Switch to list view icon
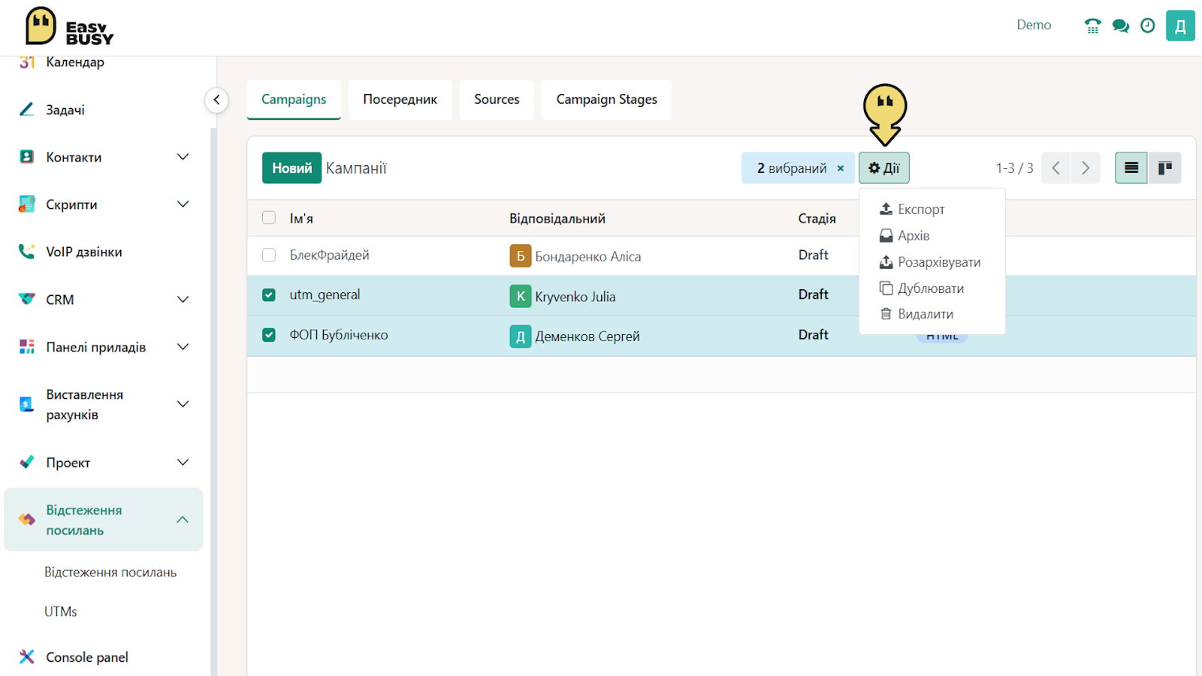 point(1131,167)
